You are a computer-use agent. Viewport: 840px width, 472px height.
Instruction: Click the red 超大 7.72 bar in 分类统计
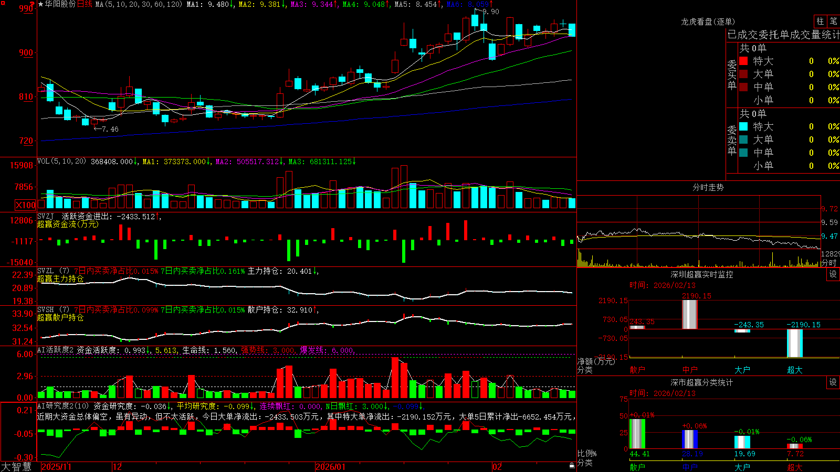click(x=795, y=446)
